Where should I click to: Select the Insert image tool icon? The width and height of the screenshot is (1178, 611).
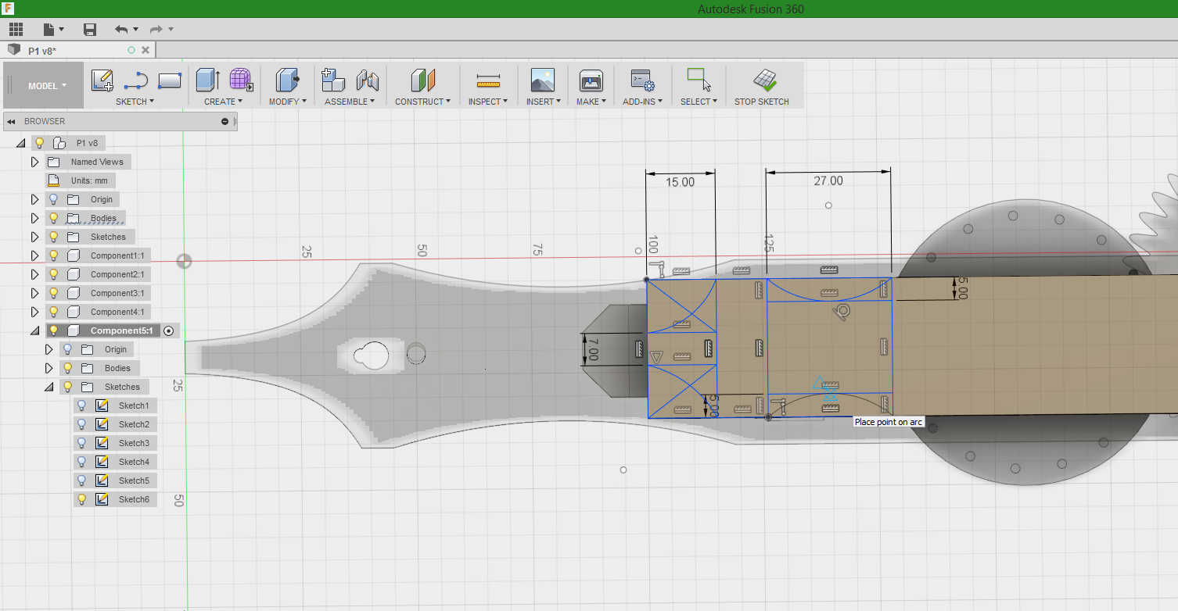click(542, 80)
